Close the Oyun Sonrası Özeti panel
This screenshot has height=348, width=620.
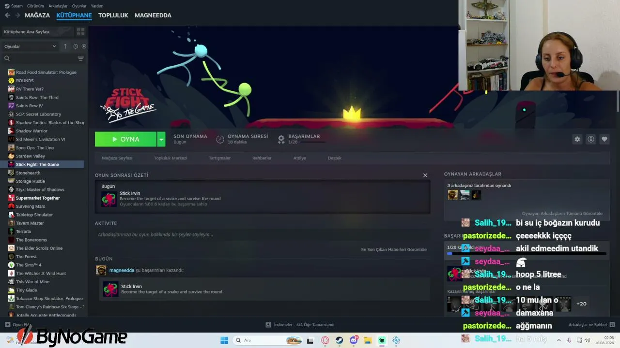point(425,175)
